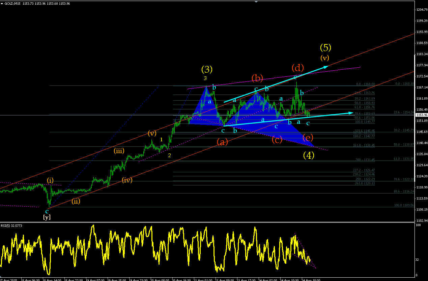Select the red (a) wave label

click(x=222, y=142)
